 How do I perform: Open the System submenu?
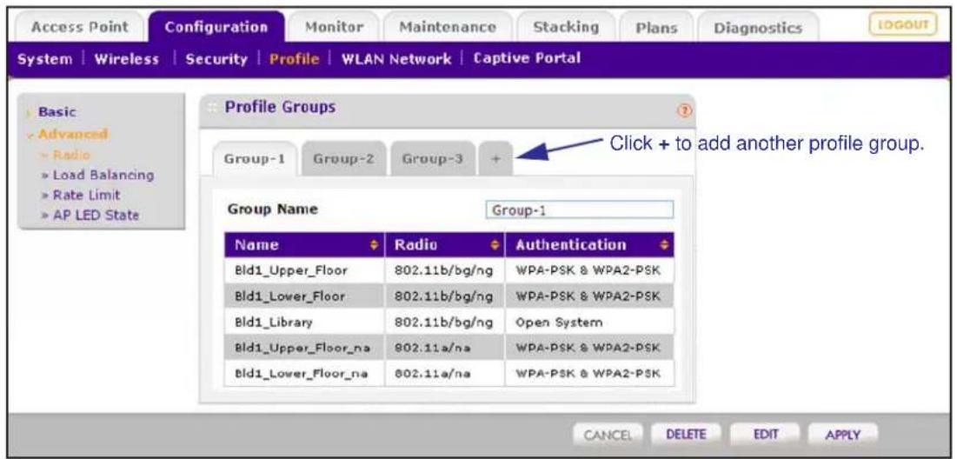point(44,59)
